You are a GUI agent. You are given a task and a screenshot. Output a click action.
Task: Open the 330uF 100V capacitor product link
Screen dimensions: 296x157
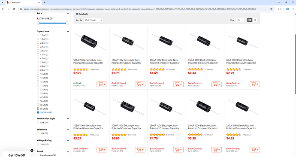click(x=203, y=127)
